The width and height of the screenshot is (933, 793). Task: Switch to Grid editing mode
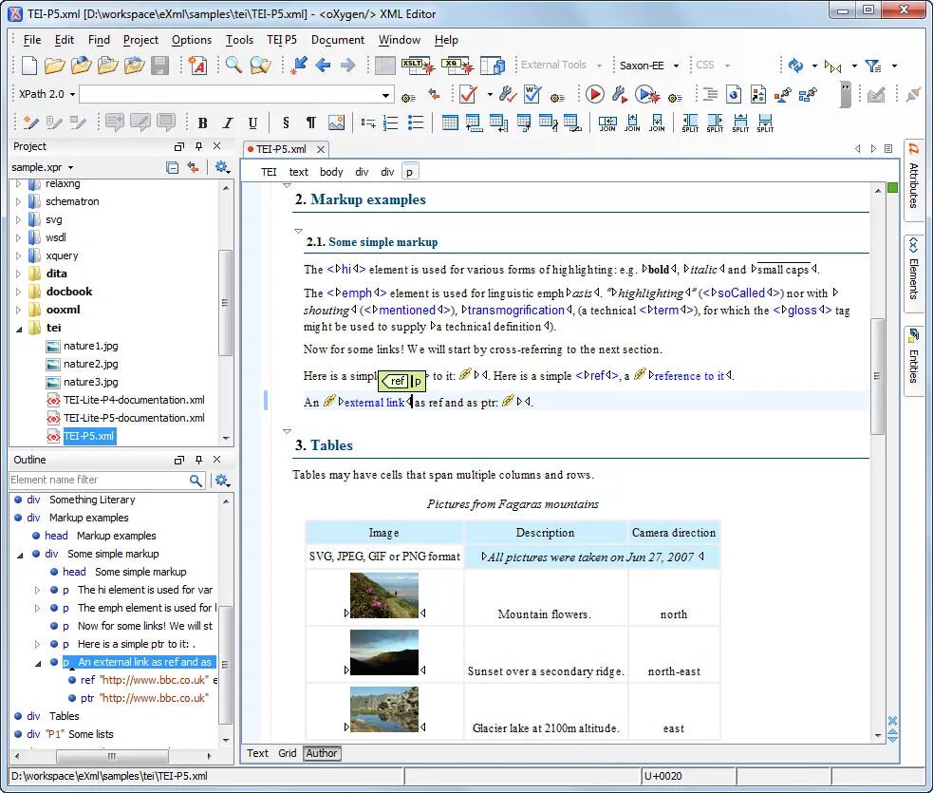(287, 753)
